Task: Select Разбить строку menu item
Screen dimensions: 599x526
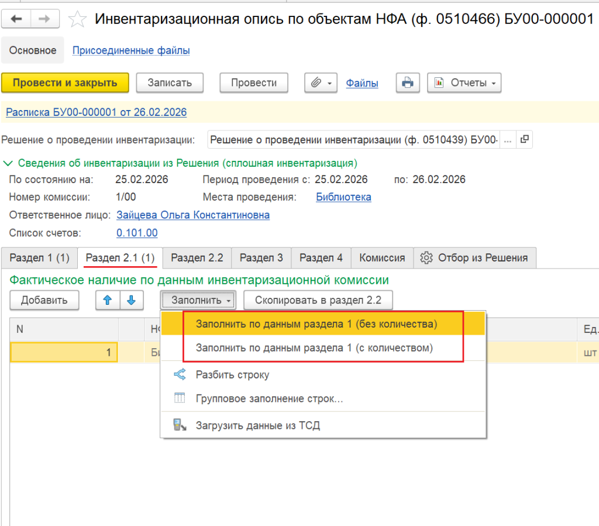Action: [x=232, y=375]
